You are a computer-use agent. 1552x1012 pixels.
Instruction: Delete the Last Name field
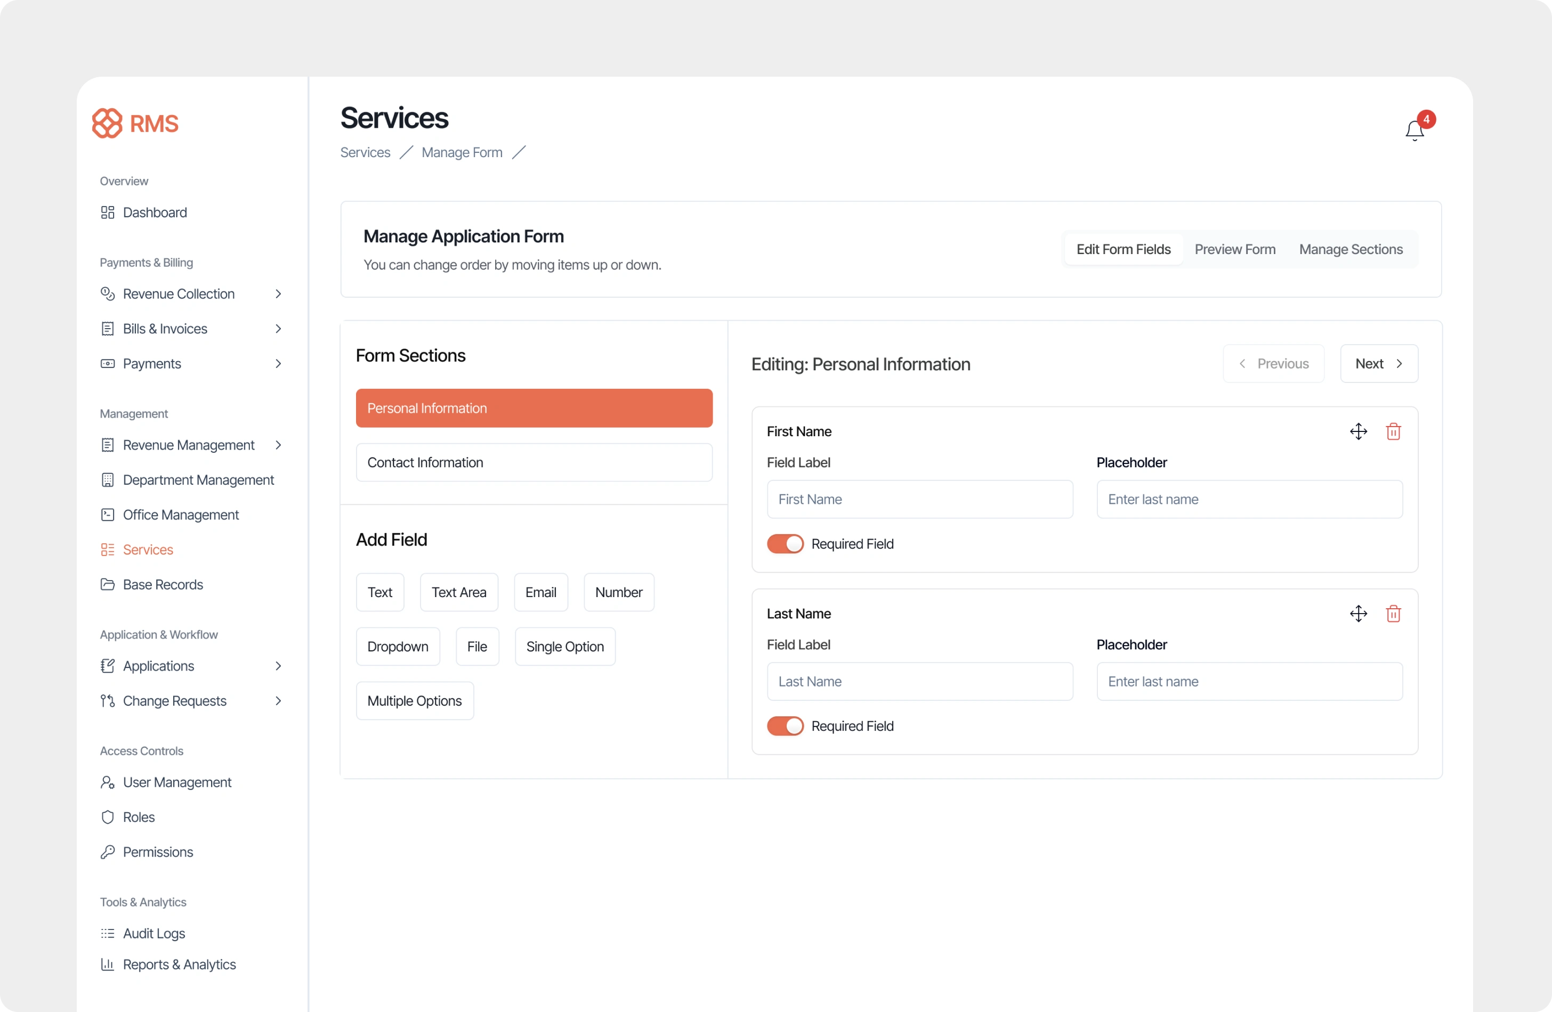click(x=1393, y=613)
